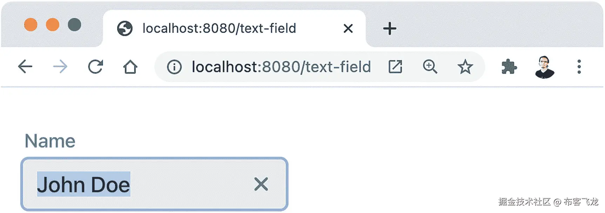Click the Name field label
The image size is (605, 213).
(50, 141)
